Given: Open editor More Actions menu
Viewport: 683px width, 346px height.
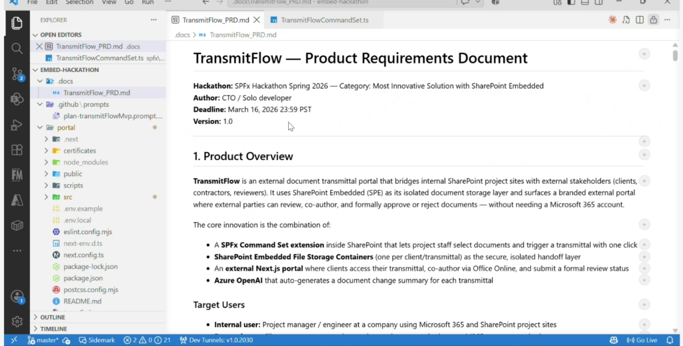Looking at the screenshot, I should (667, 20).
